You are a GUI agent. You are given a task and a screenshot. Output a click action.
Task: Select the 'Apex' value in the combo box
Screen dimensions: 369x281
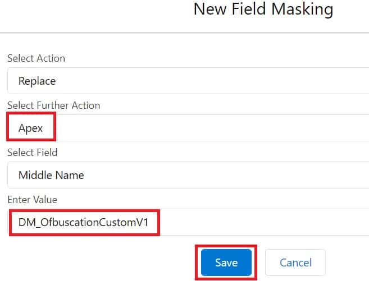(x=31, y=128)
